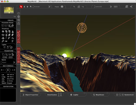Activate the airplane fly navigation mode
The image size is (136, 105).
pyautogui.click(x=27, y=7)
